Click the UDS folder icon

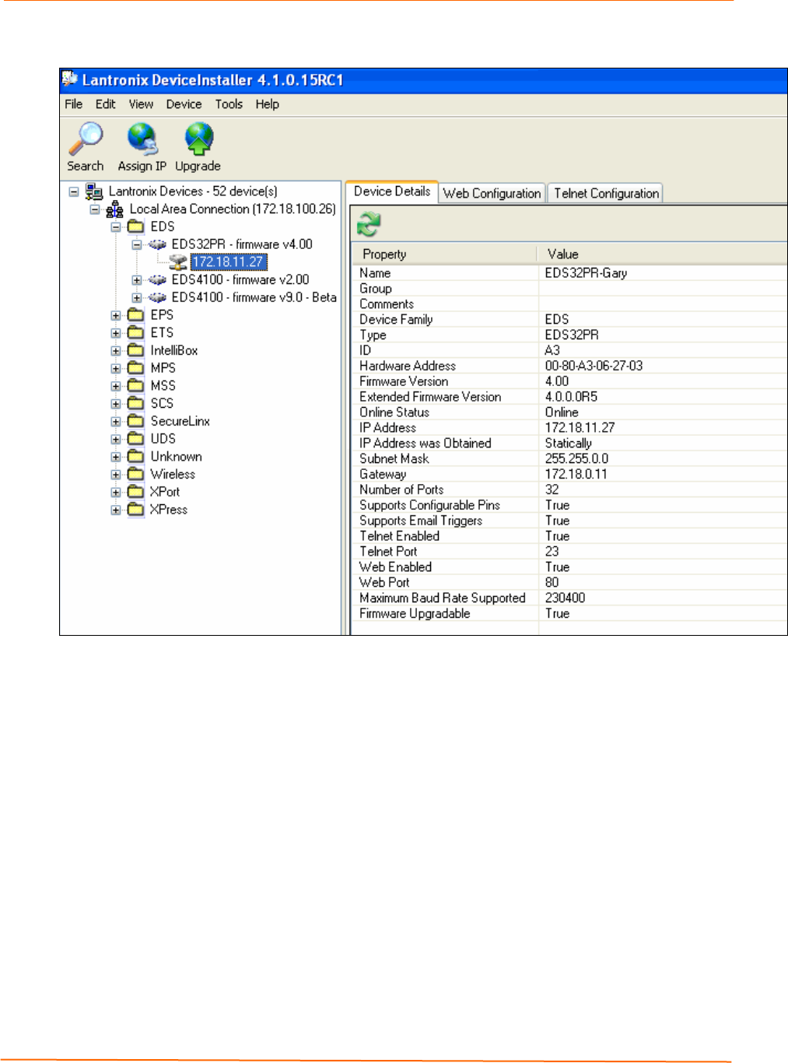point(136,439)
